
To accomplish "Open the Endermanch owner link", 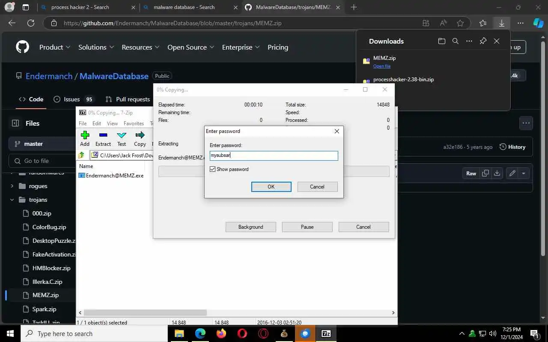I will (49, 76).
